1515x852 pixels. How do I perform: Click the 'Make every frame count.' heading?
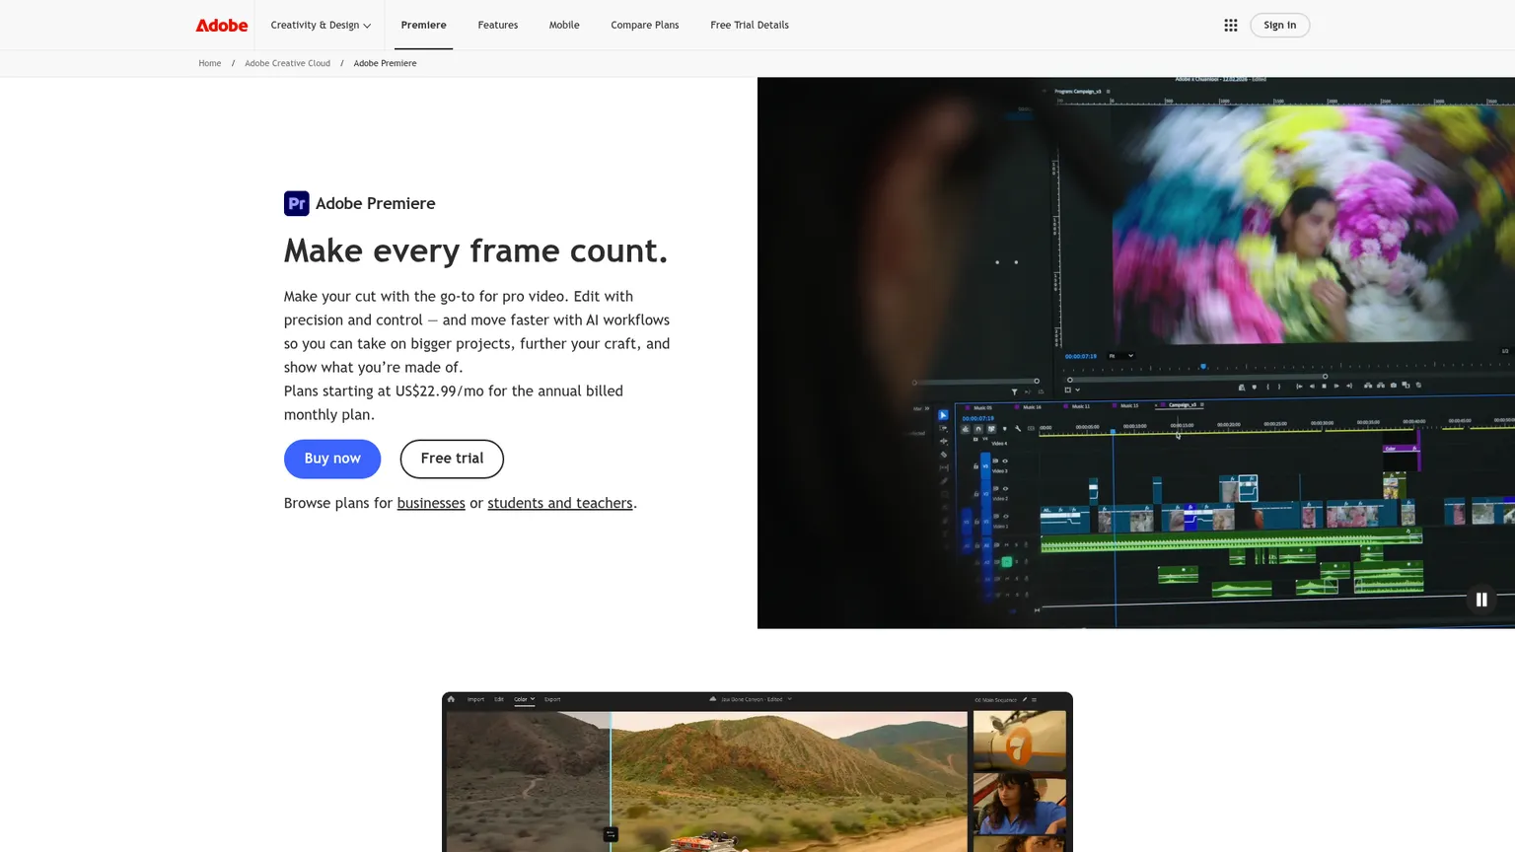pos(475,250)
